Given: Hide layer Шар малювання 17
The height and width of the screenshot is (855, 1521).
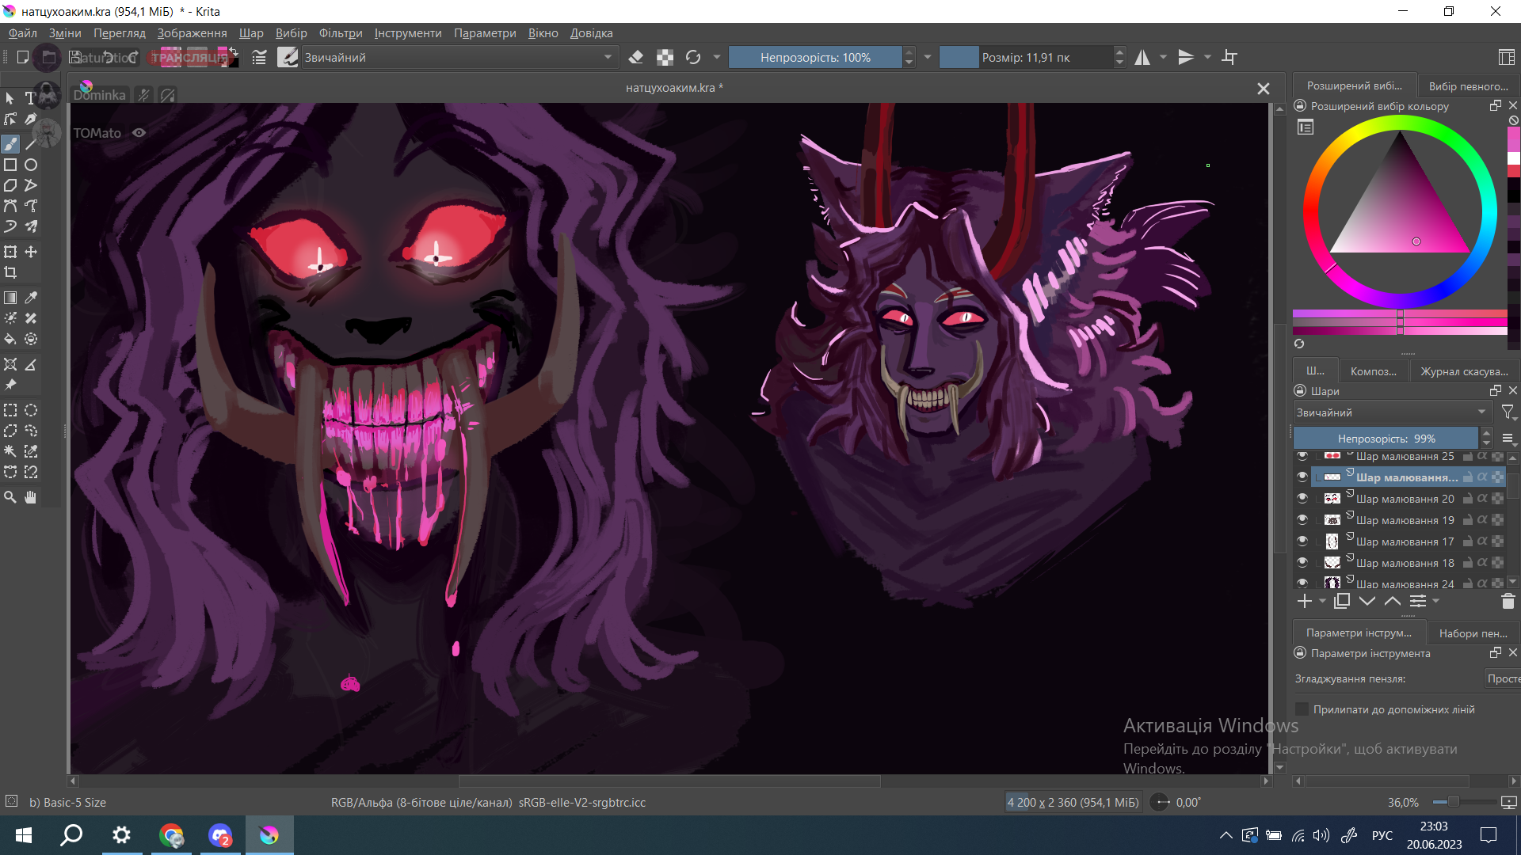Looking at the screenshot, I should pyautogui.click(x=1302, y=541).
